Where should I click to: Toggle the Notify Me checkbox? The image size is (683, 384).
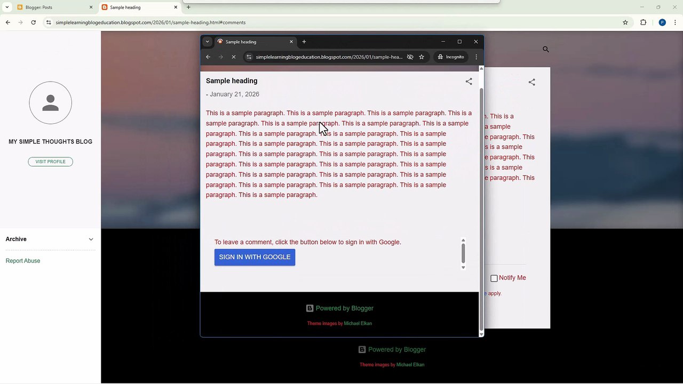[x=494, y=278]
